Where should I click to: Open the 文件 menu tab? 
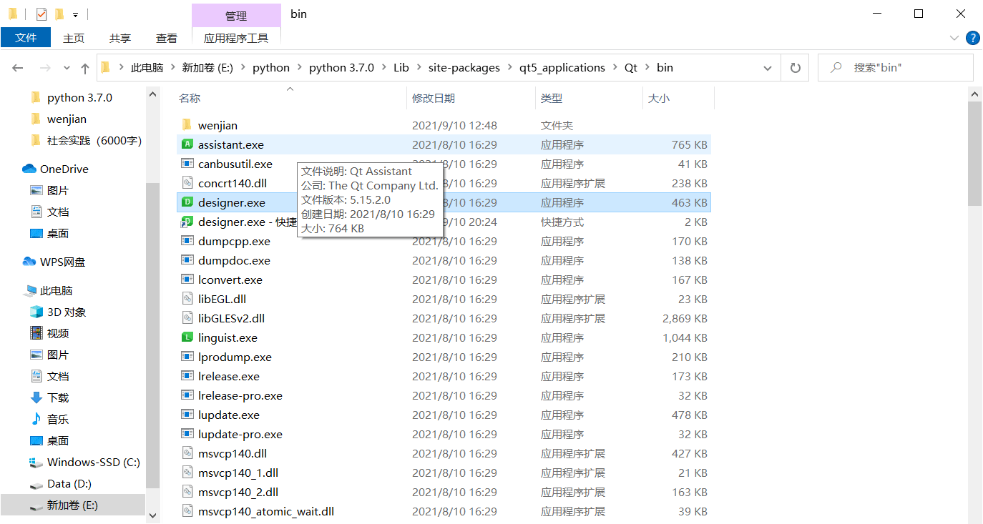(x=26, y=38)
